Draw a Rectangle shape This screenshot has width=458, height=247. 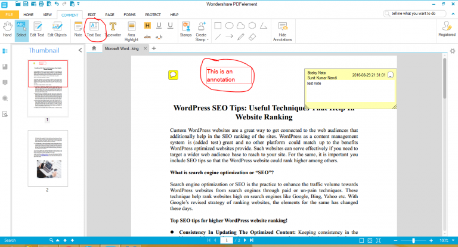(218, 26)
